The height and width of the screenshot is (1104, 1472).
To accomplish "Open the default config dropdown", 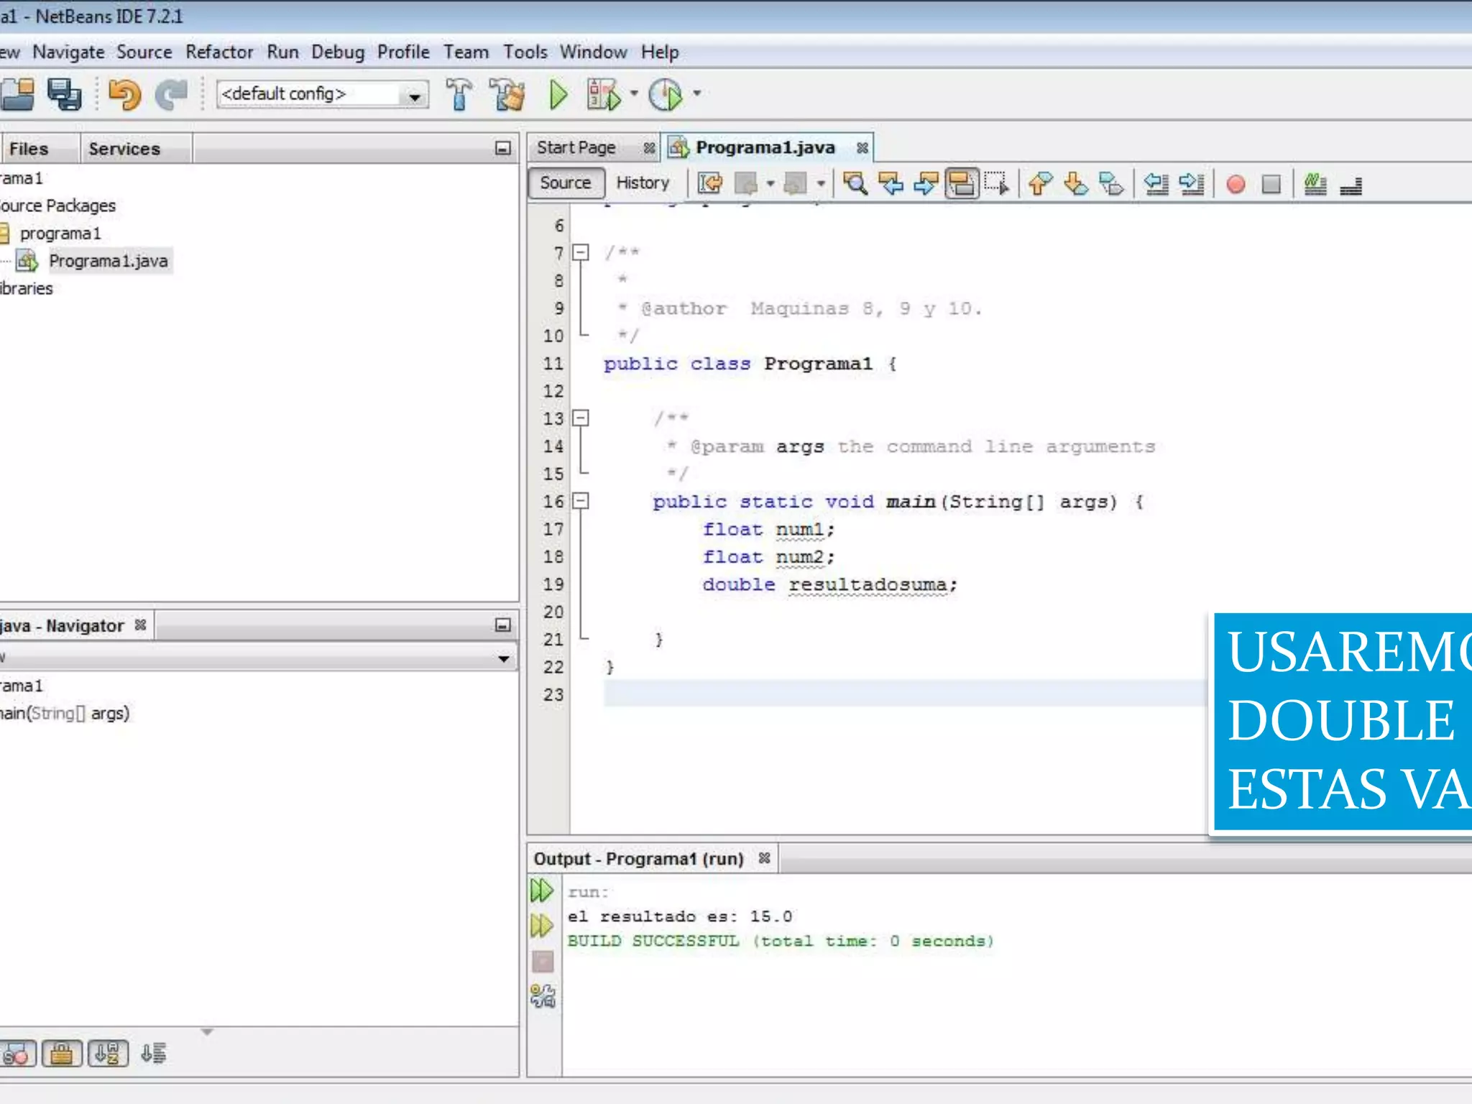I will [x=414, y=96].
